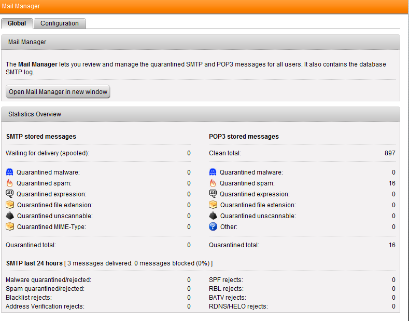Click the SMTP Quarantined unscannable icon
The height and width of the screenshot is (321, 409).
(10, 216)
